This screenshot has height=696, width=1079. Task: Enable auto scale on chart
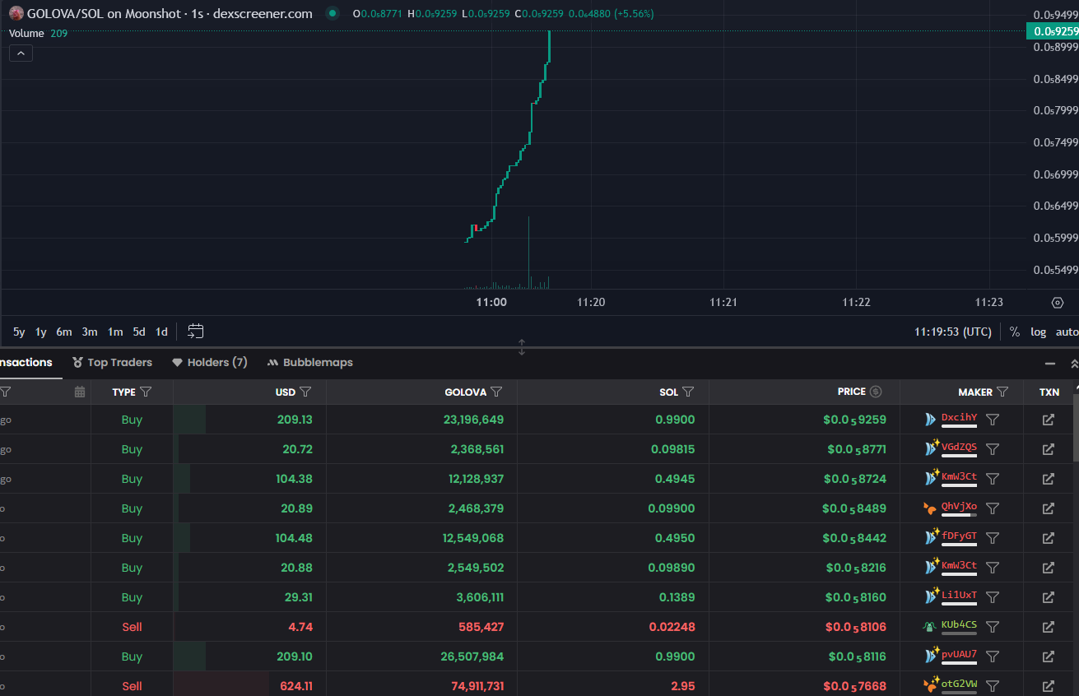pos(1067,332)
